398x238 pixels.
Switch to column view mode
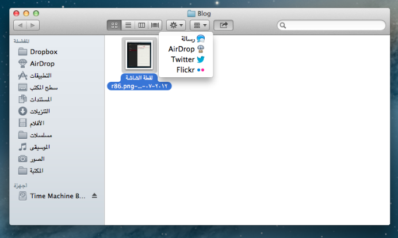(x=141, y=25)
